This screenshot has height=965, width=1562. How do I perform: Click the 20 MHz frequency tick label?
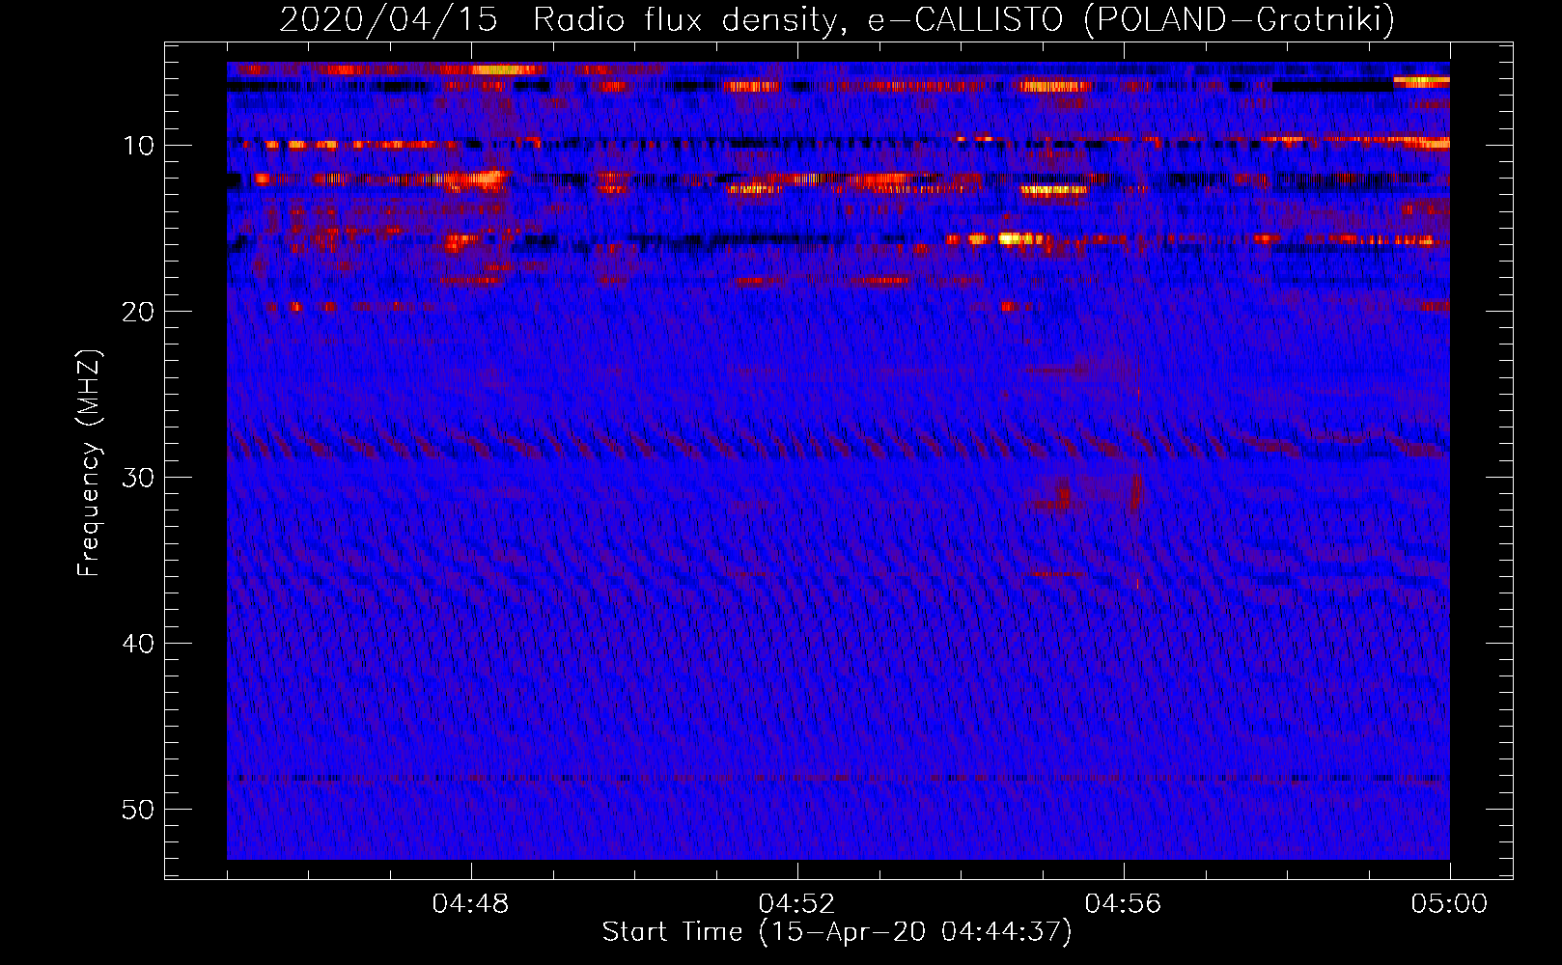[139, 312]
